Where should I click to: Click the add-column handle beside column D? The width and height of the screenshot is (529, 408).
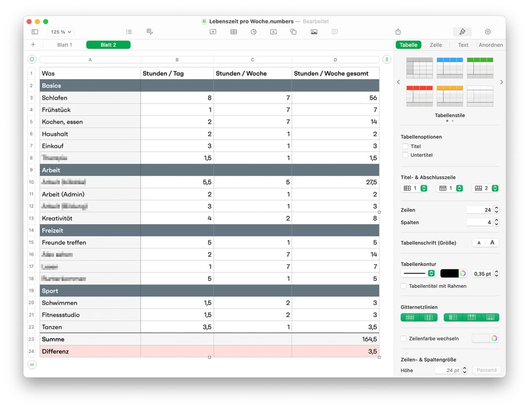tap(387, 59)
